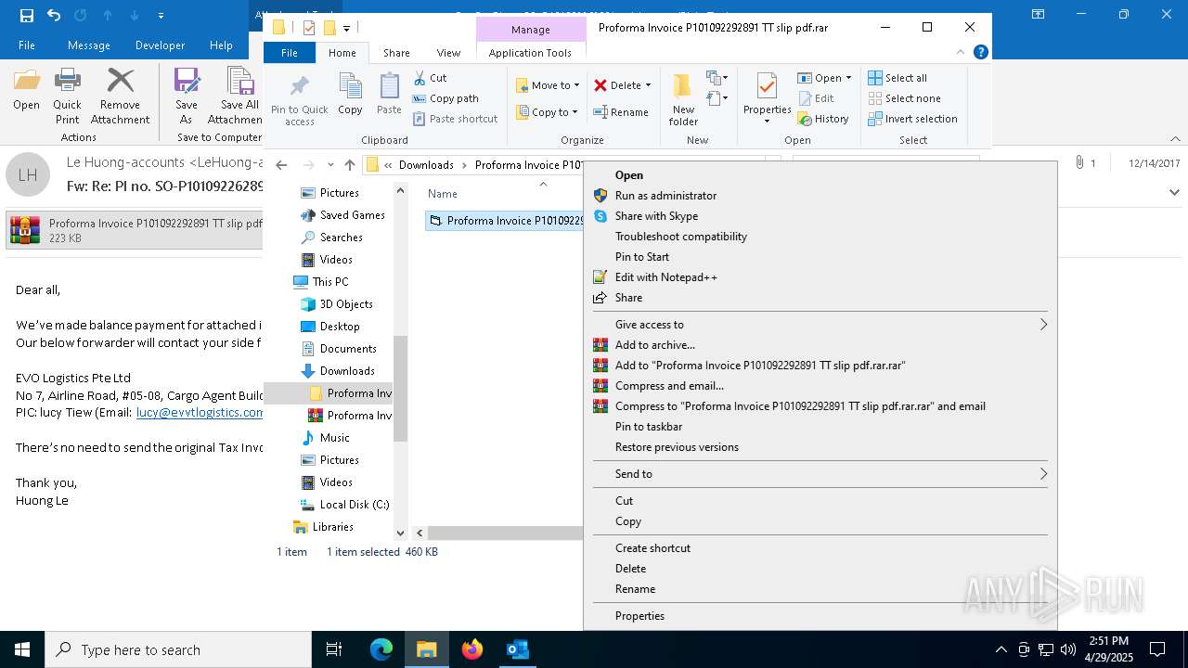Click the rar attachment in the Outlook email
Viewport: 1188px width, 668px height.
[x=136, y=230]
